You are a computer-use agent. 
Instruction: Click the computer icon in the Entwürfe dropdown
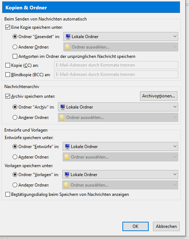67,147
